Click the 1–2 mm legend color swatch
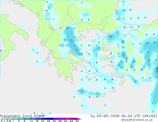158x122 pixels. coord(16,119)
